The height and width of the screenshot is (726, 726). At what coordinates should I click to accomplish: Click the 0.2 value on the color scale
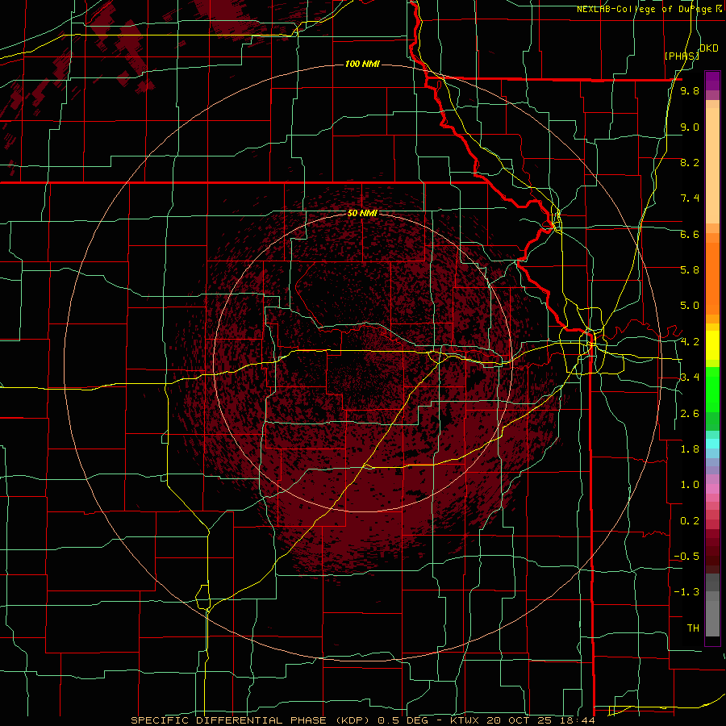(690, 521)
